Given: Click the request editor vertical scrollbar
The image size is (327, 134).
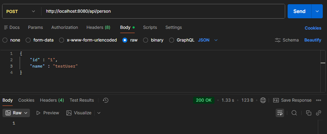Looking at the screenshot, I should click(x=323, y=71).
